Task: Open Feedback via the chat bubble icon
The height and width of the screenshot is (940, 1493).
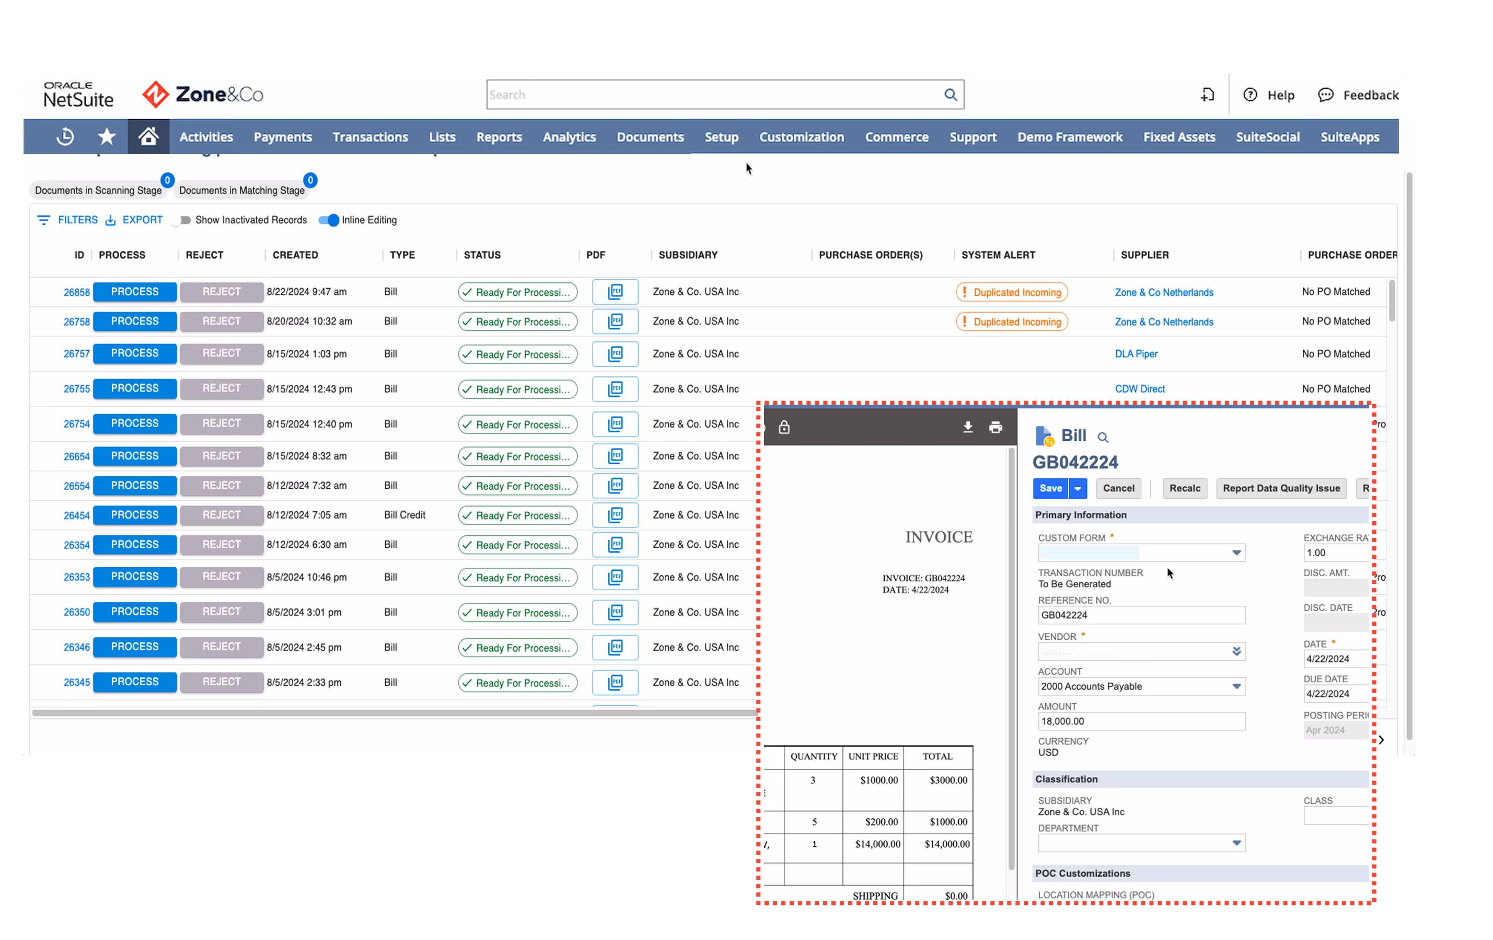Action: click(x=1326, y=94)
